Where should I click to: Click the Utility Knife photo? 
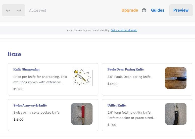(176, 114)
